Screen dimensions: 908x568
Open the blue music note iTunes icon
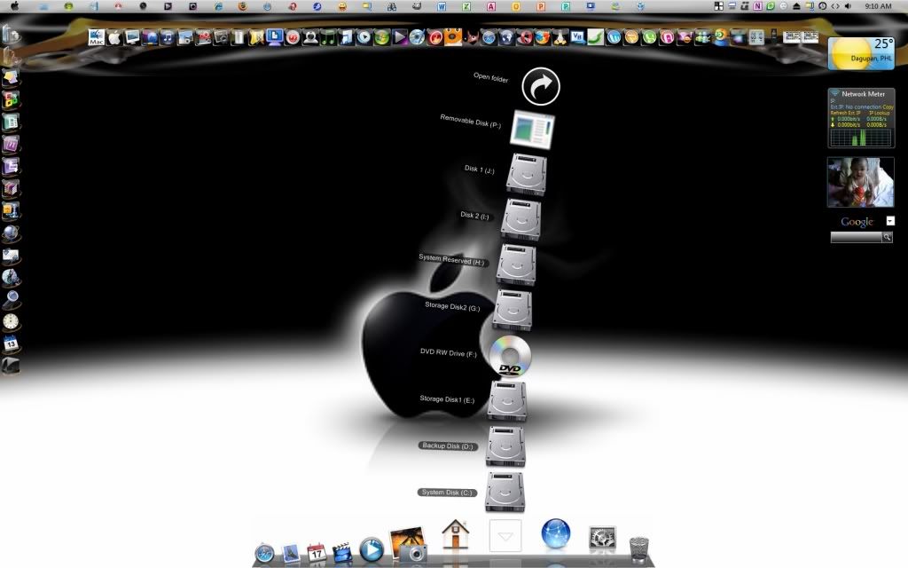pyautogui.click(x=168, y=37)
